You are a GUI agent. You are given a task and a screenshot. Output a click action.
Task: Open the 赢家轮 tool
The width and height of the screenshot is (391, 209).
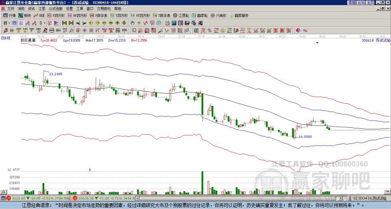(x=199, y=15)
